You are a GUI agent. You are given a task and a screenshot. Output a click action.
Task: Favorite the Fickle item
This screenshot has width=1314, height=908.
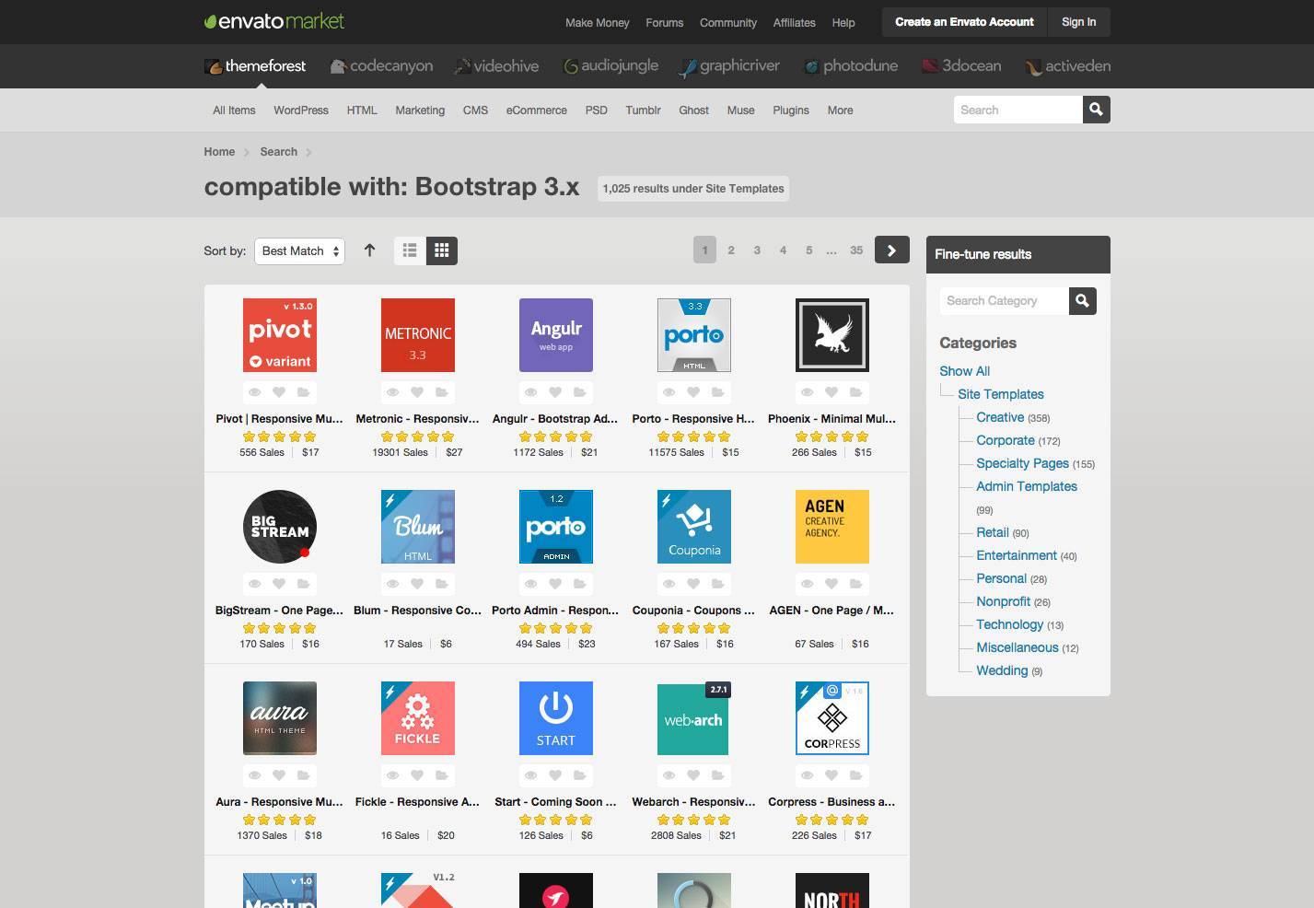pyautogui.click(x=417, y=775)
